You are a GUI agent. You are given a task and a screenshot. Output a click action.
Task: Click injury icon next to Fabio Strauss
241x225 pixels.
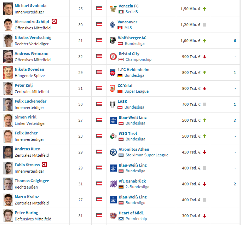point(44,165)
